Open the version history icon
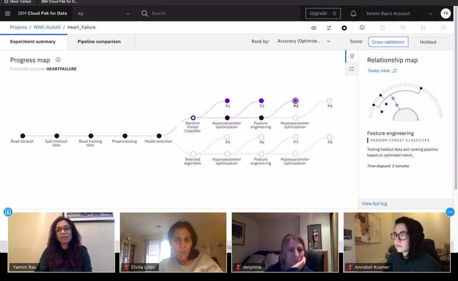The image size is (458, 281). pyautogui.click(x=382, y=27)
